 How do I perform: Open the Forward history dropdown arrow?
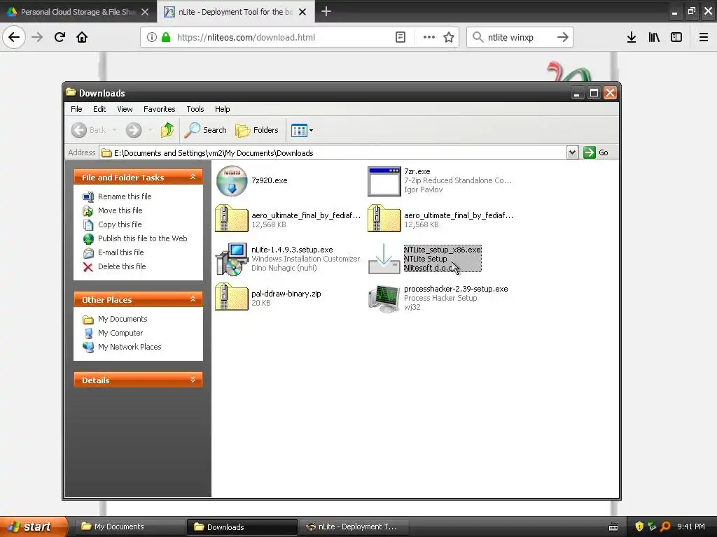pos(150,130)
